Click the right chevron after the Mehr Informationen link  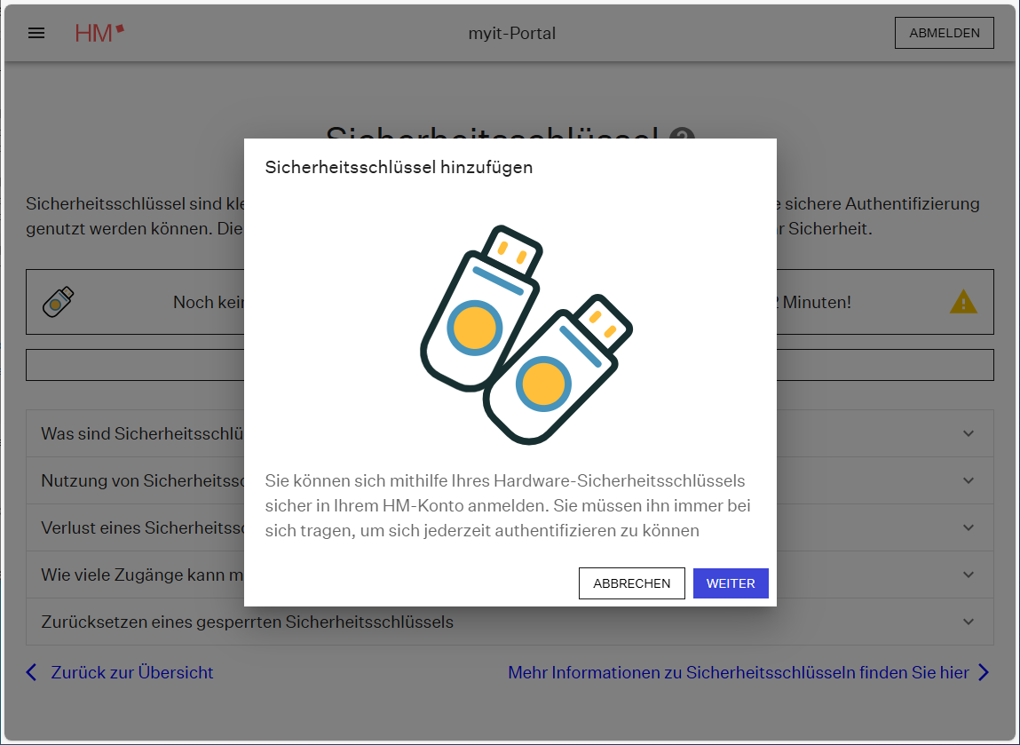pos(983,672)
